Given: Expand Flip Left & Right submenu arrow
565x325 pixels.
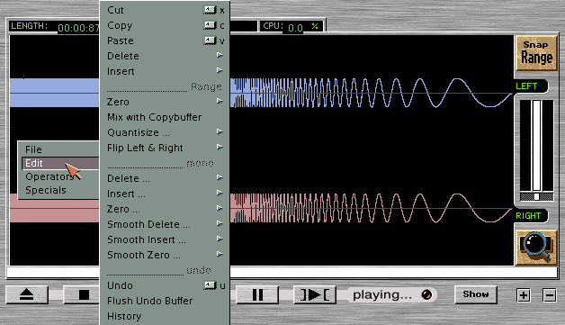Looking at the screenshot, I should pyautogui.click(x=220, y=147).
